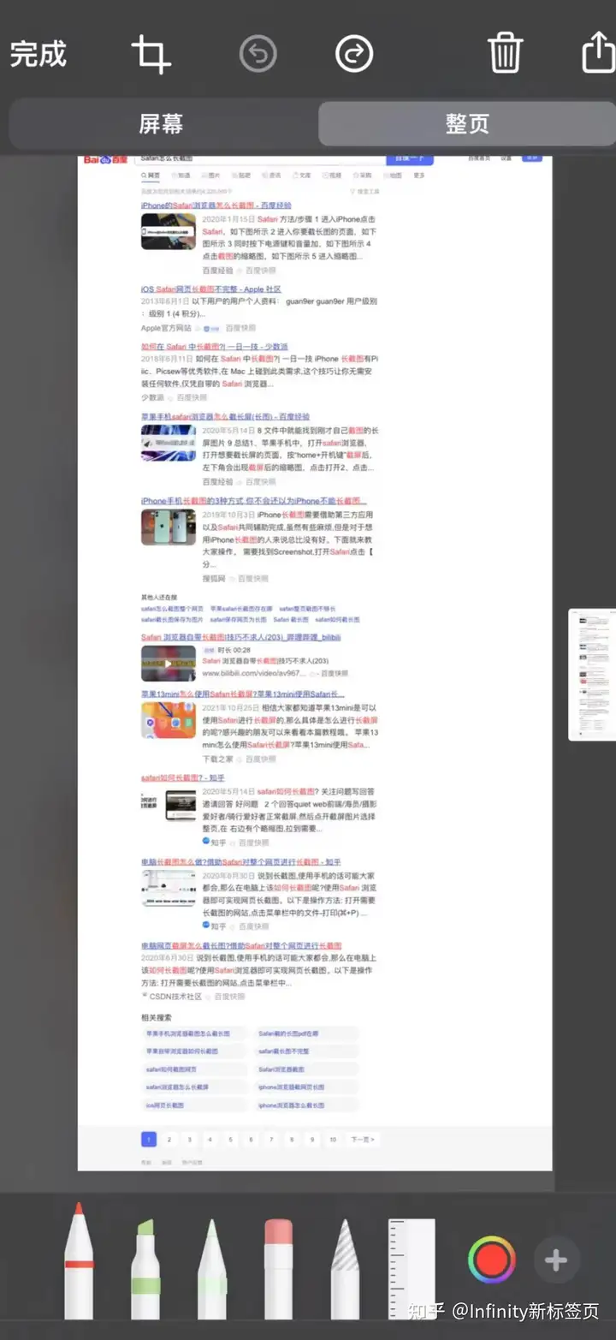This screenshot has height=1340, width=616.
Task: Open the red color picker
Action: click(x=492, y=1260)
